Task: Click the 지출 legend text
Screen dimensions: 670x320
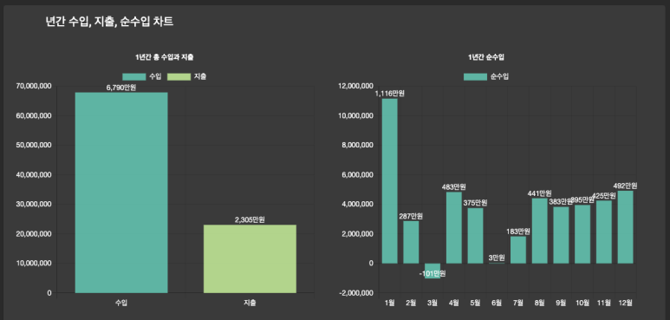Action: tap(200, 77)
